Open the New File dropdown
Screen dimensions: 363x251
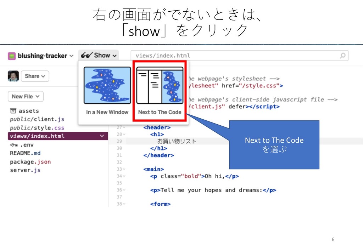pyautogui.click(x=26, y=96)
